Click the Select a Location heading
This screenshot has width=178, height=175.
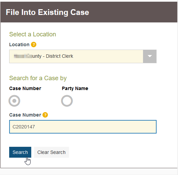click(x=33, y=34)
